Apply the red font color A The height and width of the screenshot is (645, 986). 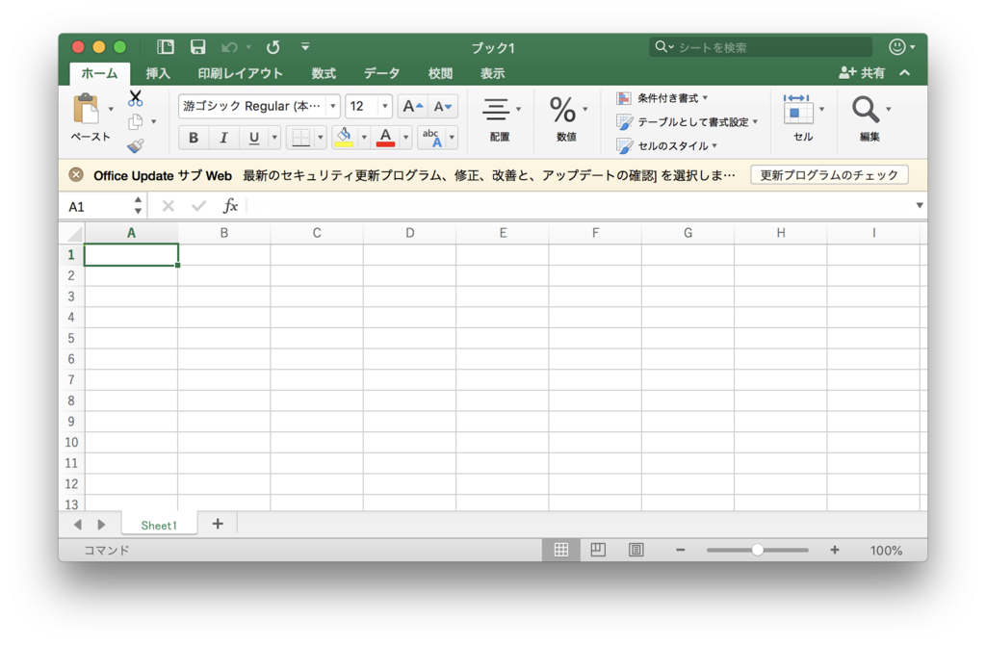point(385,137)
